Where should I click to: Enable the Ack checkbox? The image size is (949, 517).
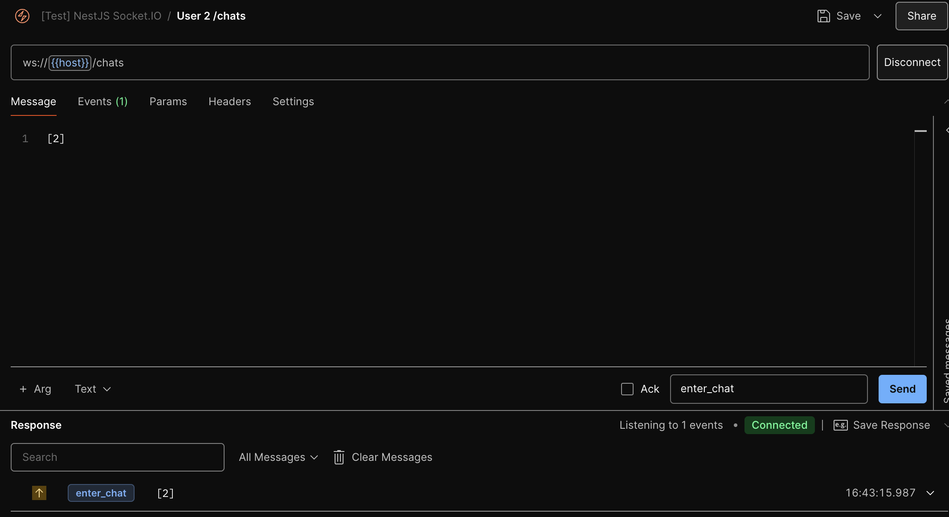tap(627, 389)
